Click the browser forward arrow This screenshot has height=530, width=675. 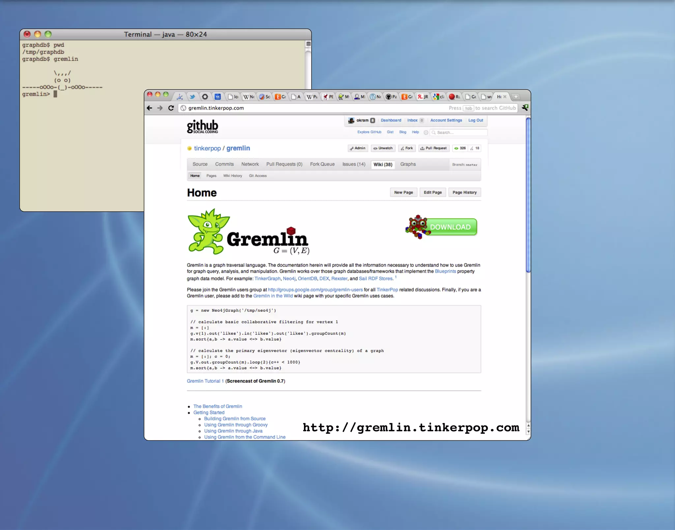[160, 108]
